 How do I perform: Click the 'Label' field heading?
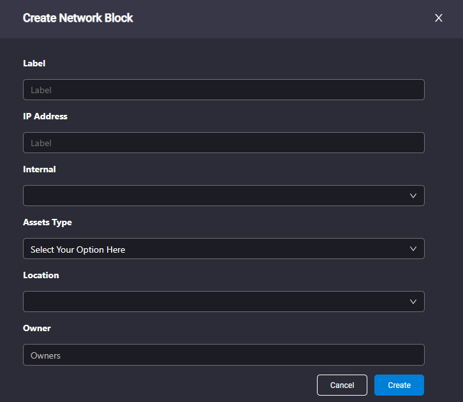(34, 63)
